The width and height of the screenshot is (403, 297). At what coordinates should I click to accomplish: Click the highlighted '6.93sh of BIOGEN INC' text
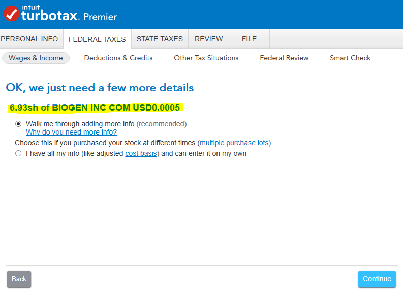click(x=95, y=108)
